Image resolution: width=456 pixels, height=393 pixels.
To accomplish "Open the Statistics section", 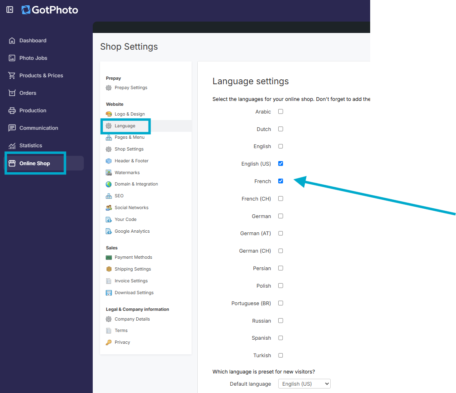I will tap(31, 146).
